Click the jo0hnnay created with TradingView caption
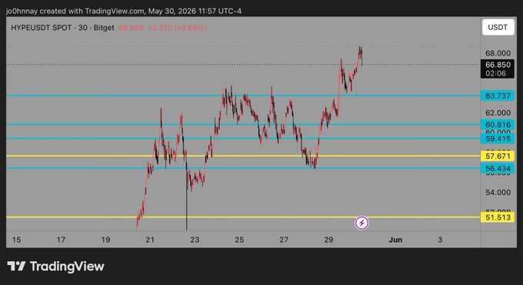Viewport: 523px width, 285px height. (124, 11)
